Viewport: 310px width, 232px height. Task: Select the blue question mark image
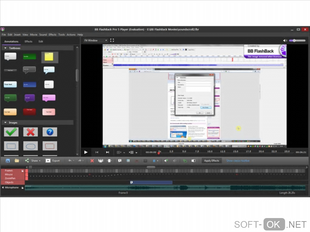tap(50, 132)
